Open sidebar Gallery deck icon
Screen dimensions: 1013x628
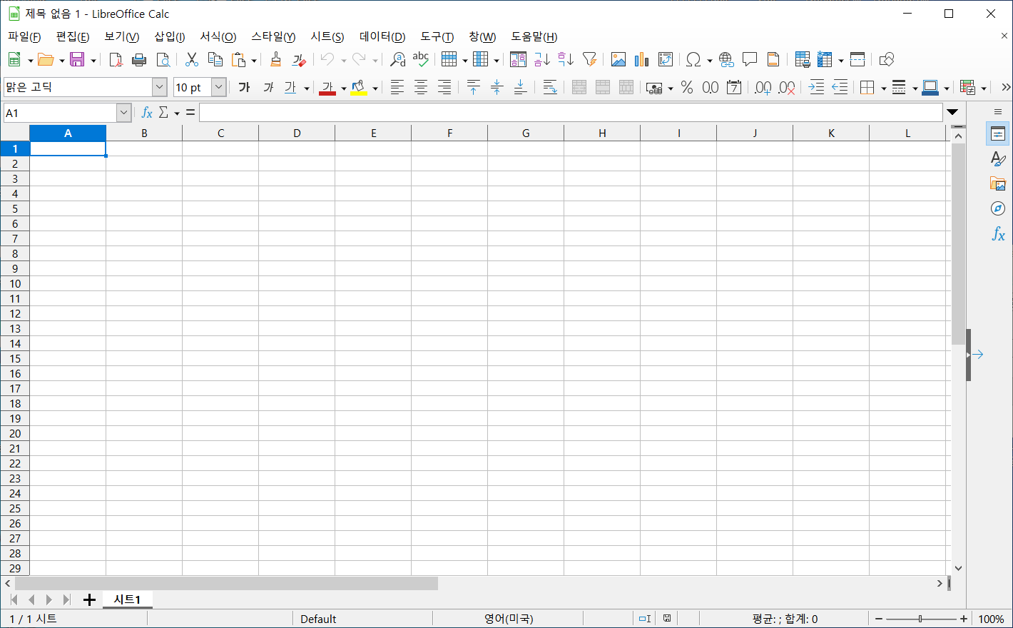click(998, 184)
